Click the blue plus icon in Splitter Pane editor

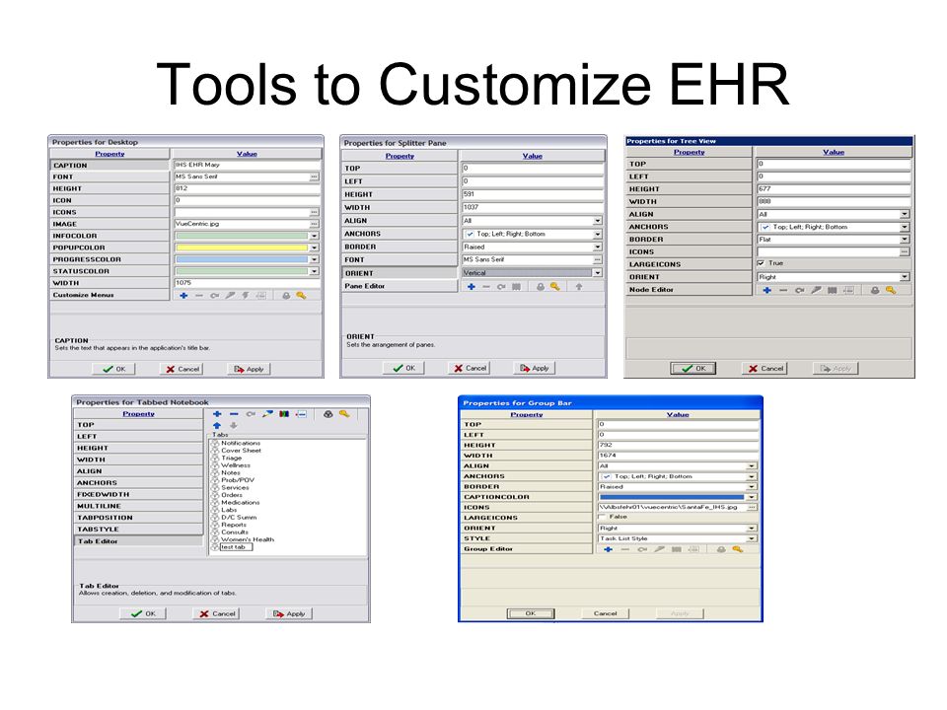(x=472, y=287)
